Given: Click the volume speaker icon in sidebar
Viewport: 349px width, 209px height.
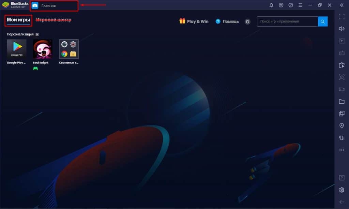Looking at the screenshot, I should [x=342, y=29].
